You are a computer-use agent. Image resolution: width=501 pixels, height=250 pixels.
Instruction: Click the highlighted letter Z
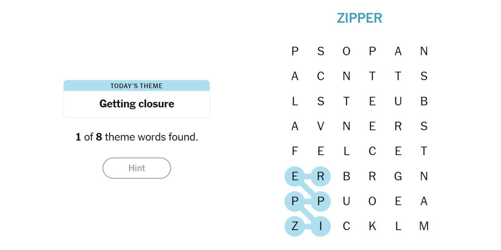295,226
